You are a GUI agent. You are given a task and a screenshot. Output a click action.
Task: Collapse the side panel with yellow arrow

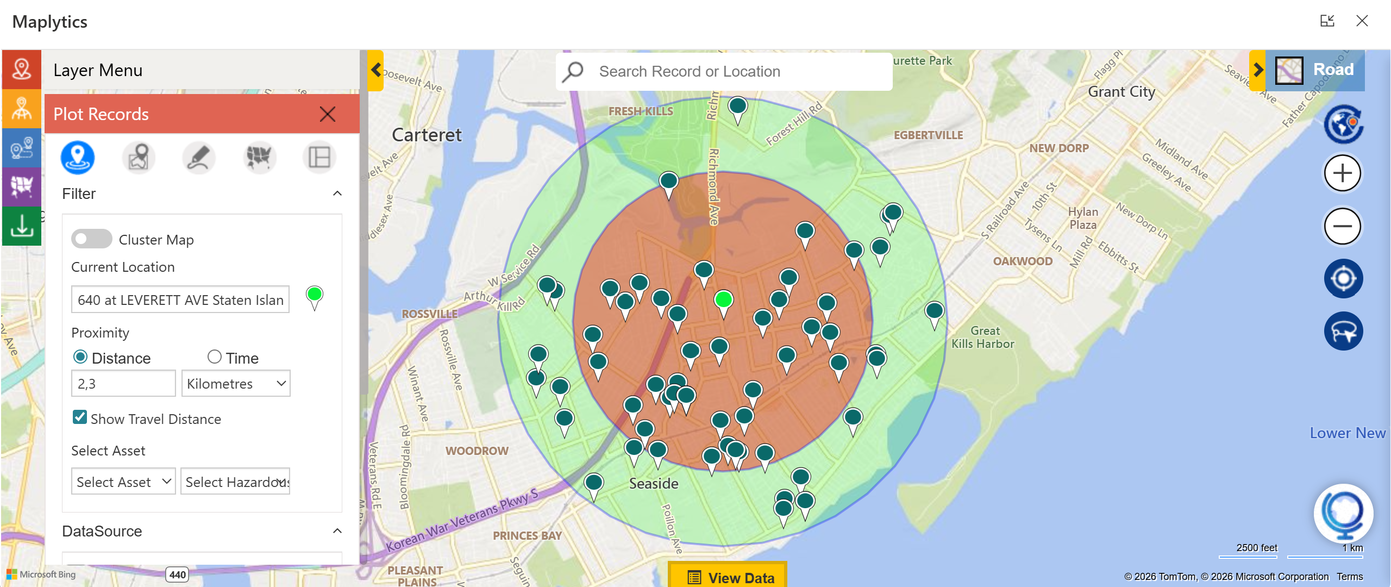click(375, 70)
